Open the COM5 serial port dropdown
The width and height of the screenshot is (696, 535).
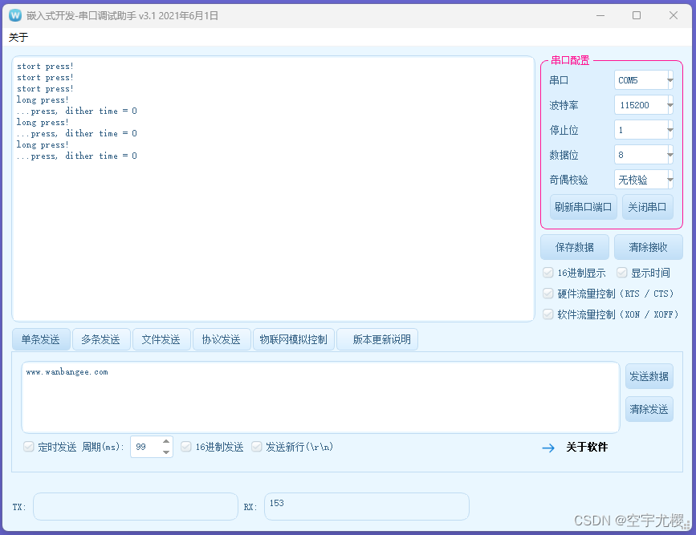pyautogui.click(x=670, y=79)
